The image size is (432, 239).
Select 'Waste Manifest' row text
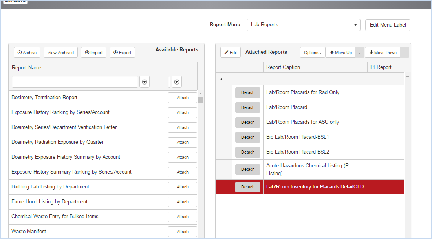(x=29, y=231)
